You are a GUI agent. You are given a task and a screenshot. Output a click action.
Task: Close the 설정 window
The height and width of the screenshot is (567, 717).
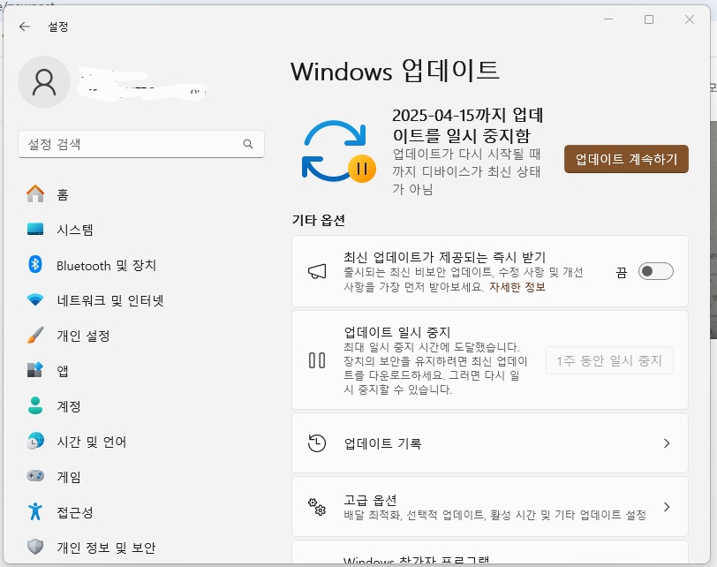pos(690,19)
